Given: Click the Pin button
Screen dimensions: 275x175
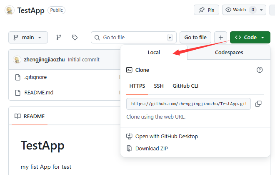Looking at the screenshot, I should click(x=206, y=10).
